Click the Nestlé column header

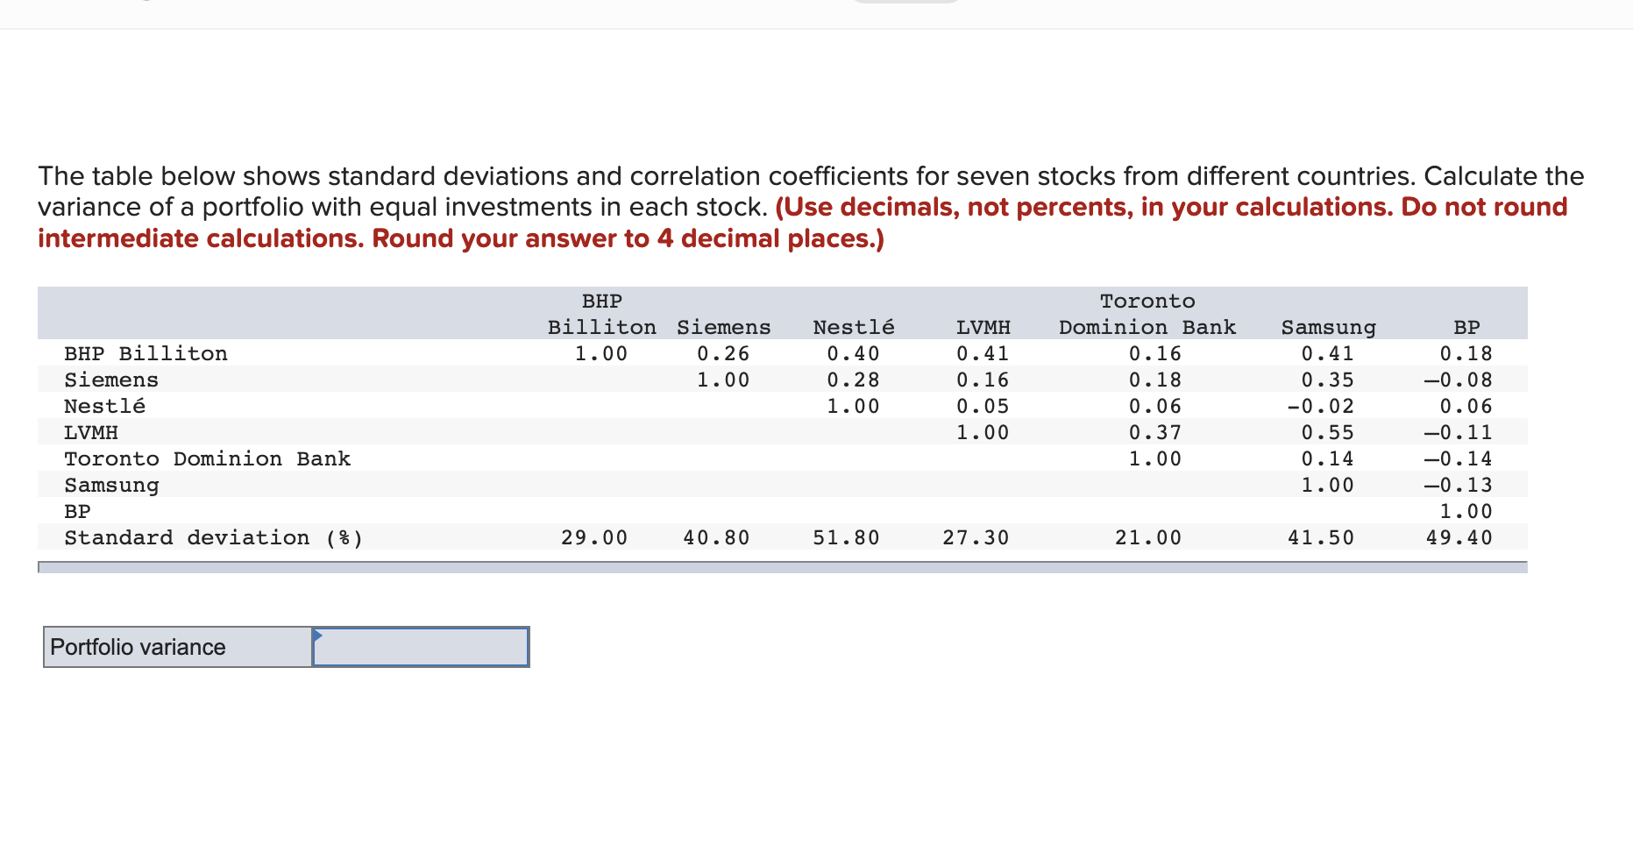click(x=854, y=327)
